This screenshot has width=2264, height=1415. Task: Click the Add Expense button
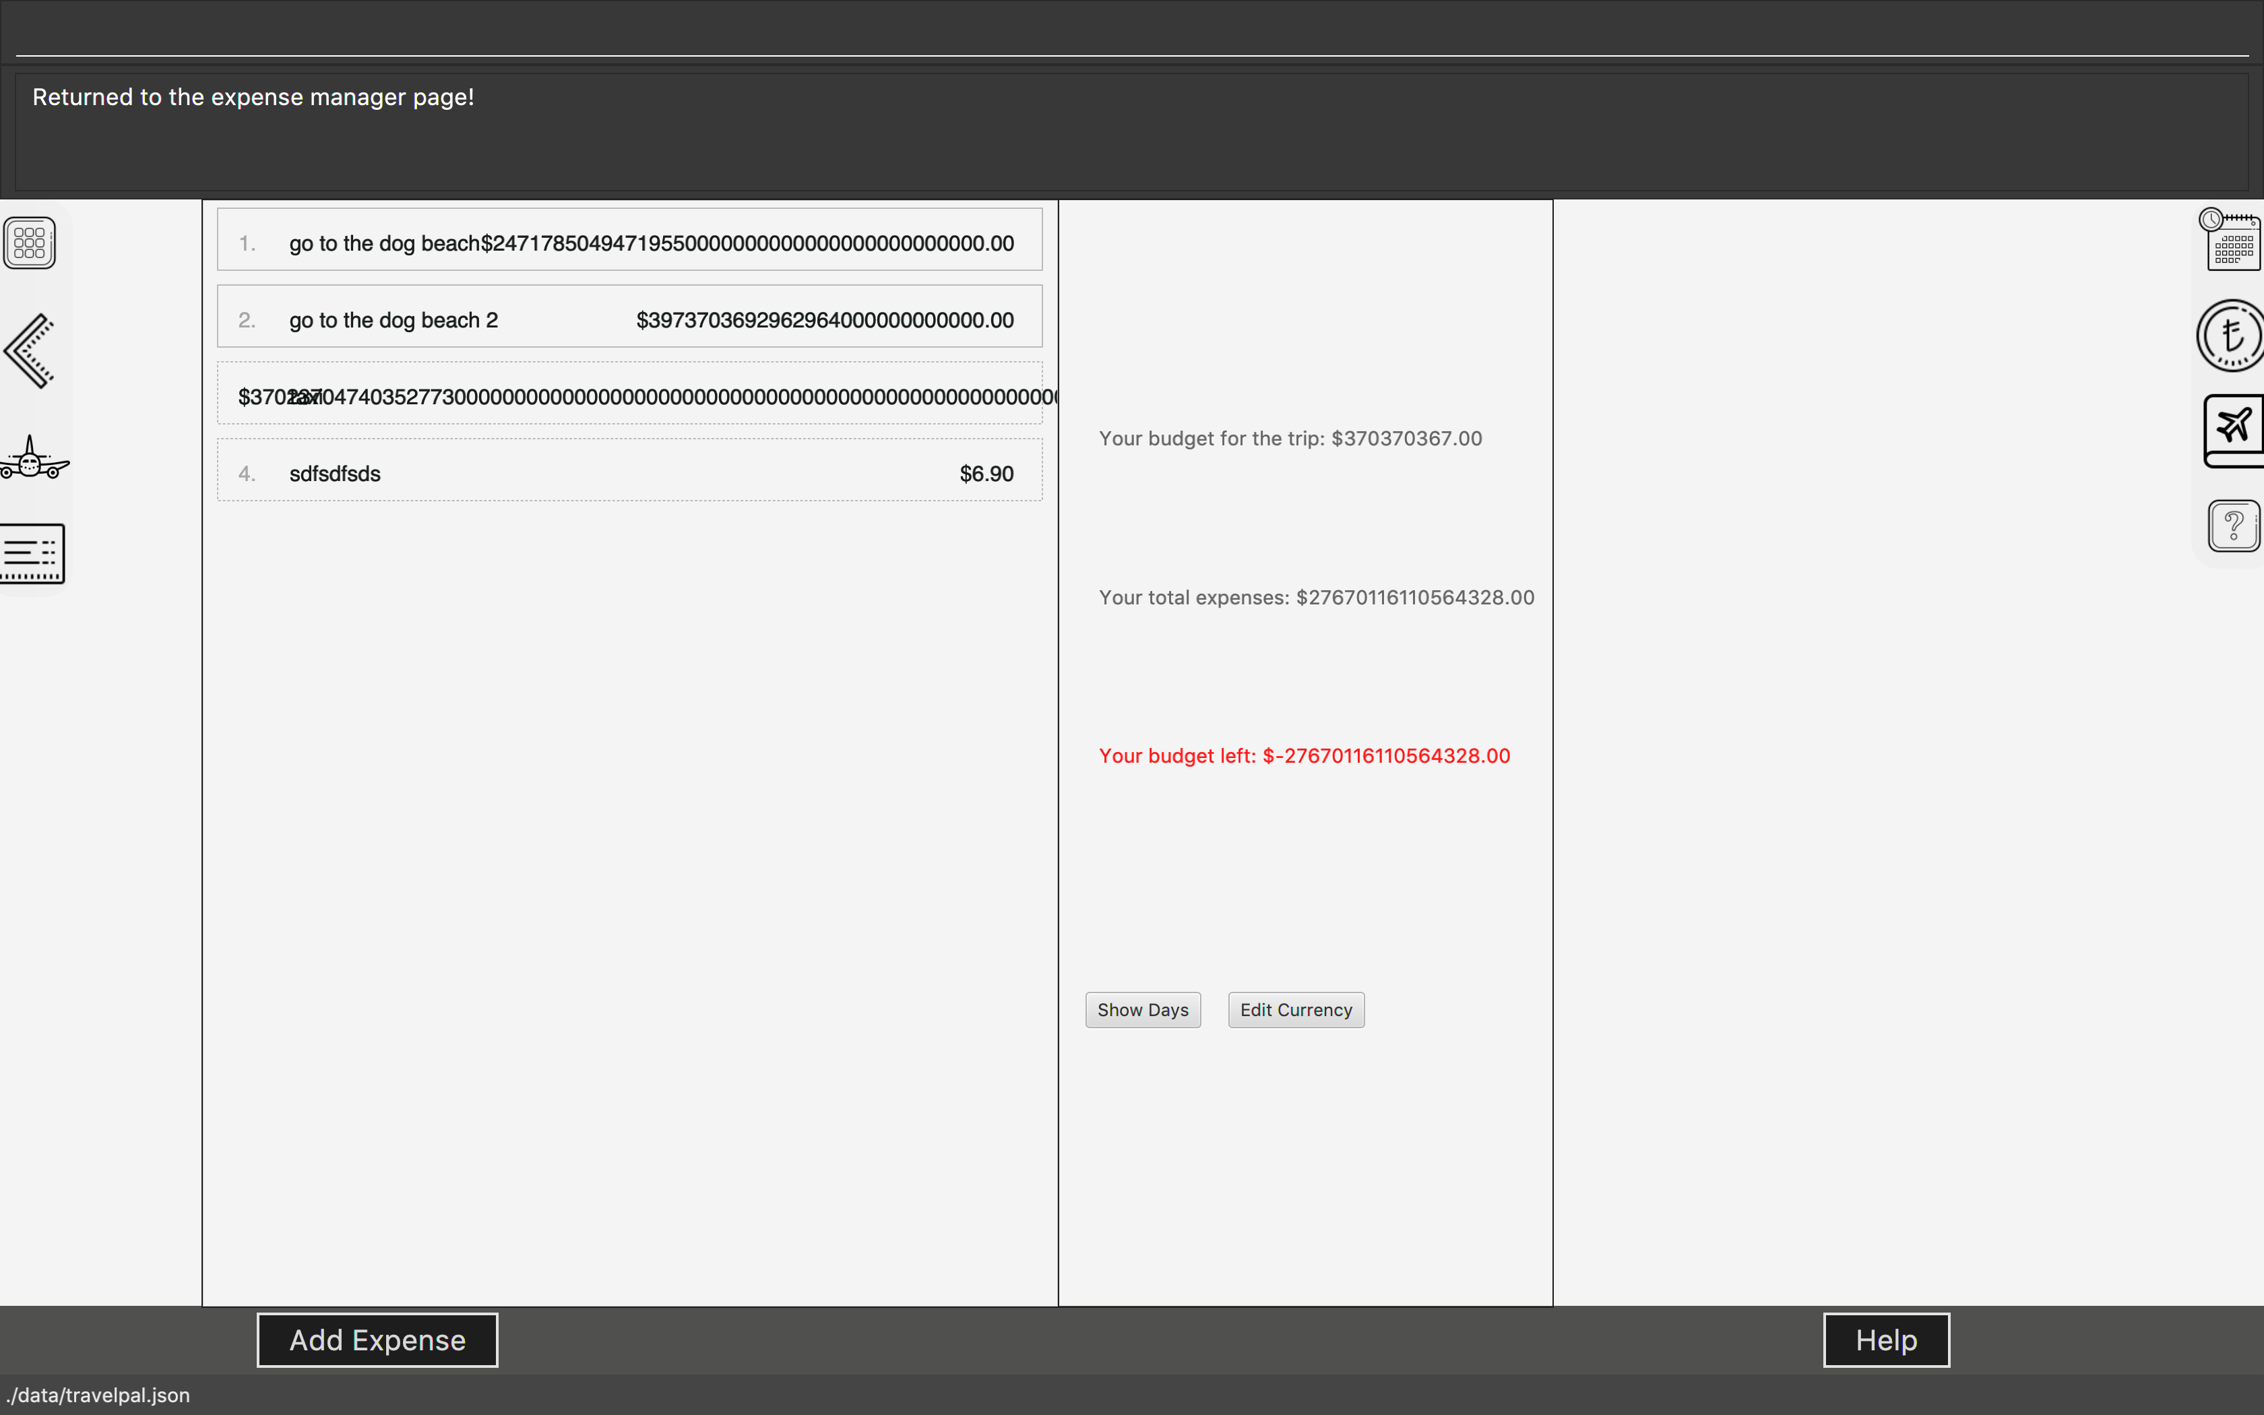pyautogui.click(x=377, y=1340)
